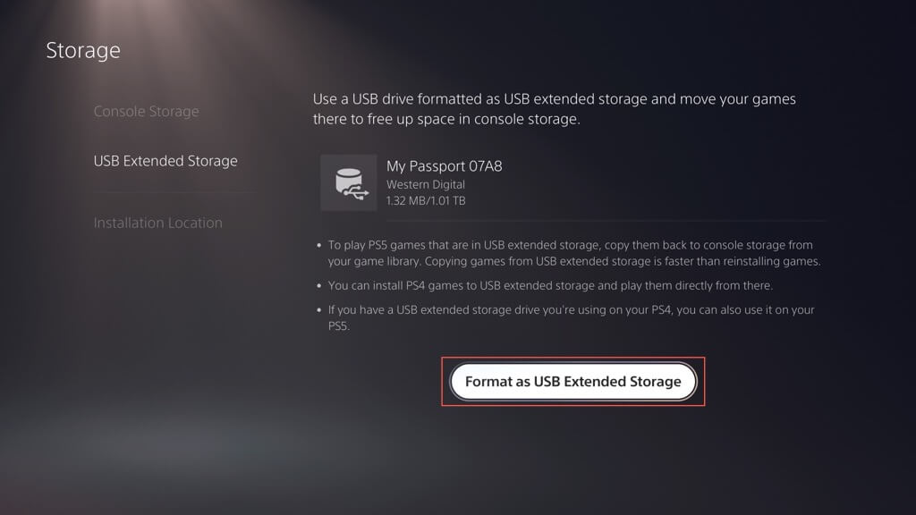Click the USB storage drive icon
Screen dimensions: 916x515
(x=348, y=182)
